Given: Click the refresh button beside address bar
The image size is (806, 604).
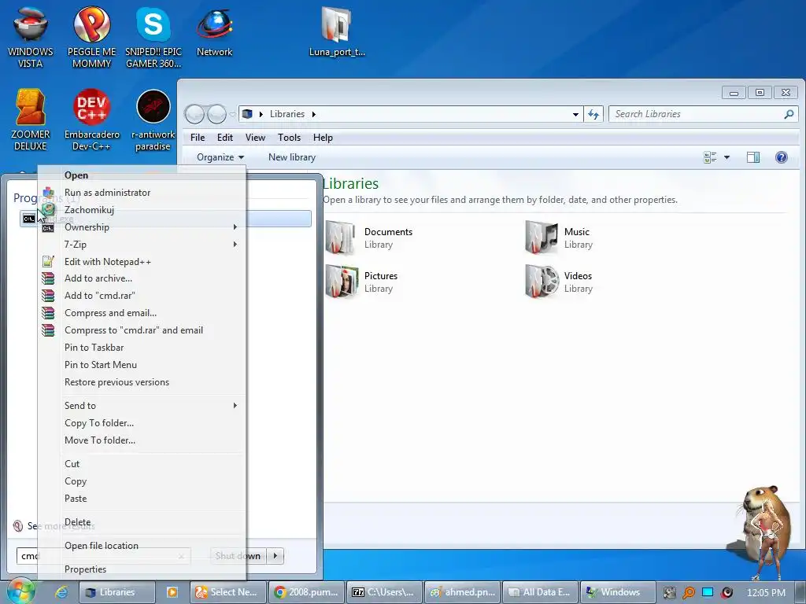Looking at the screenshot, I should 593,114.
